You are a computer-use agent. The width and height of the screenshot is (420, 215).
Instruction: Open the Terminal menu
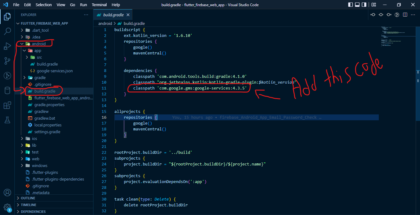99,5
